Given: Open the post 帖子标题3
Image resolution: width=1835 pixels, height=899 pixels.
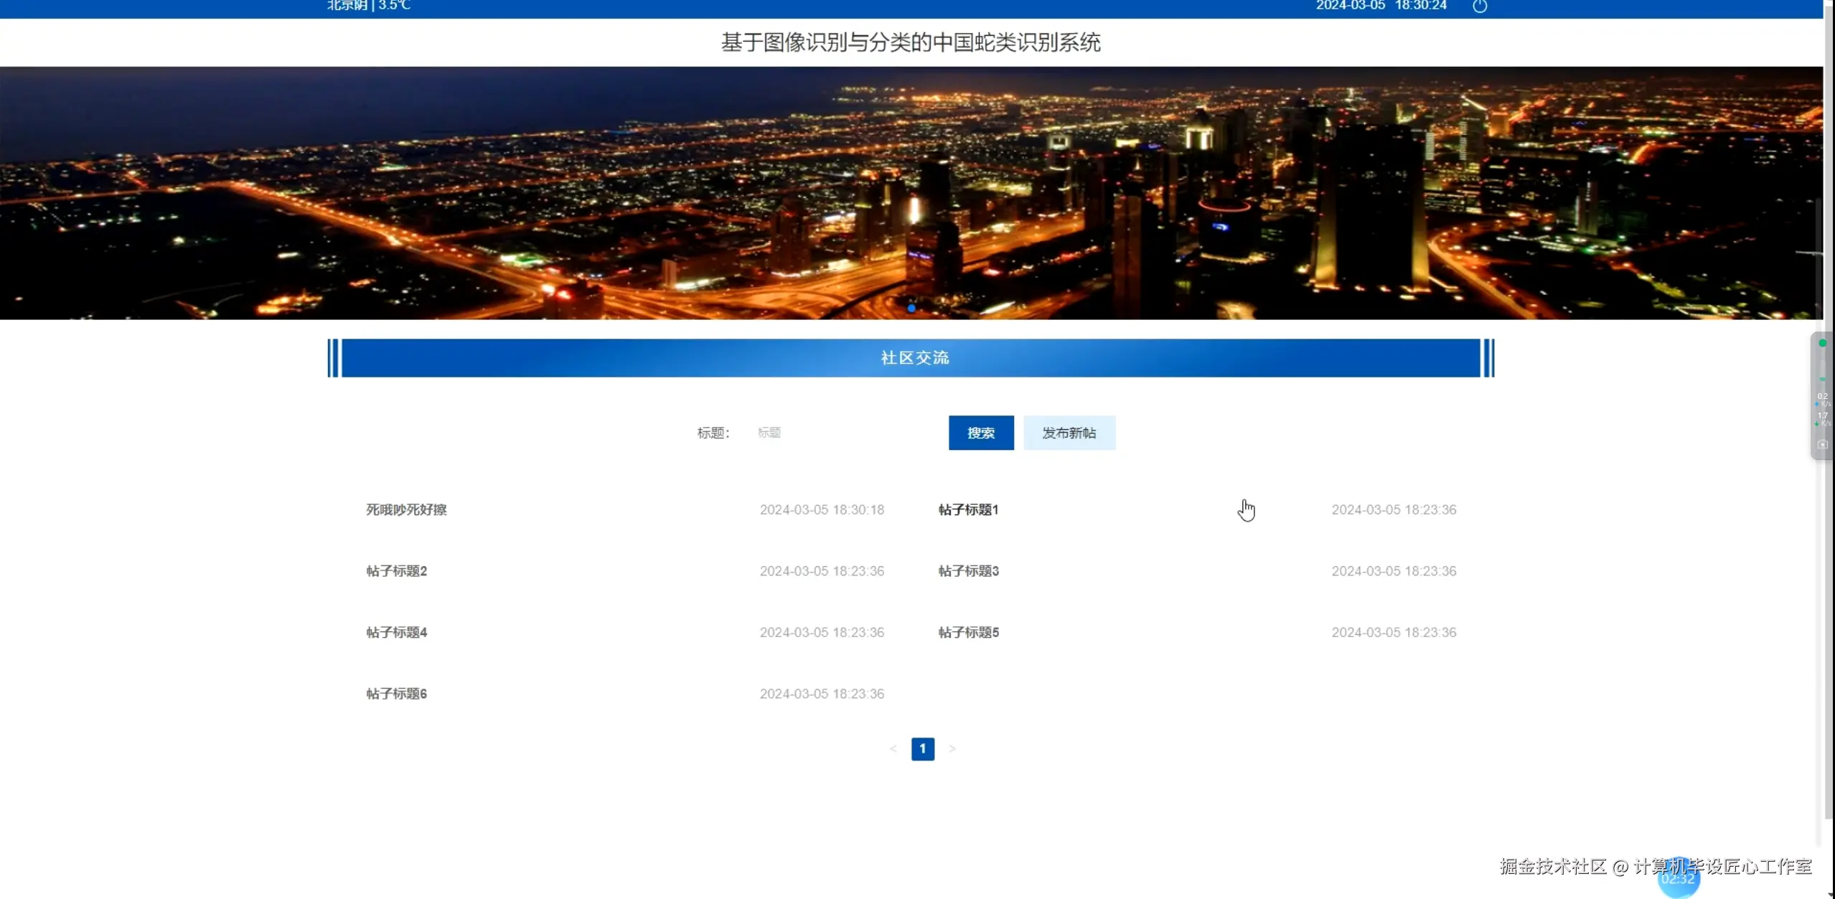Looking at the screenshot, I should (x=968, y=571).
